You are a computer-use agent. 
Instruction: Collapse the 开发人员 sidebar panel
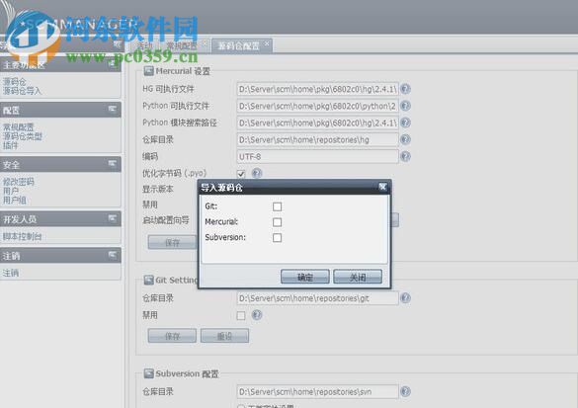112,218
